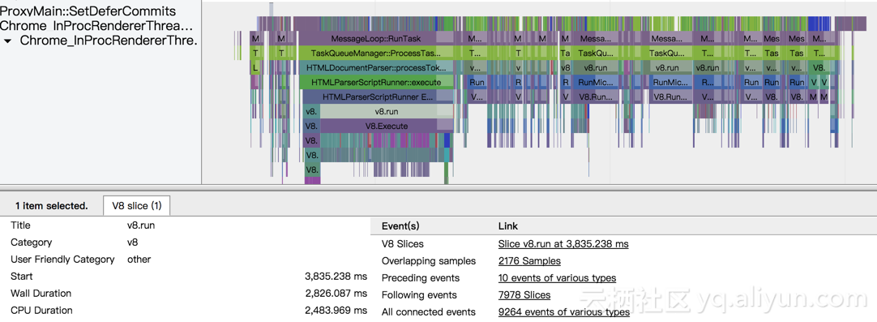Image resolution: width=877 pixels, height=322 pixels.
Task: Click the 'Preceding events' row label
Action: (421, 277)
